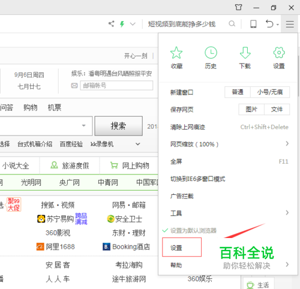Open the 央广网 link
The width and height of the screenshot is (300, 289).
point(70,182)
